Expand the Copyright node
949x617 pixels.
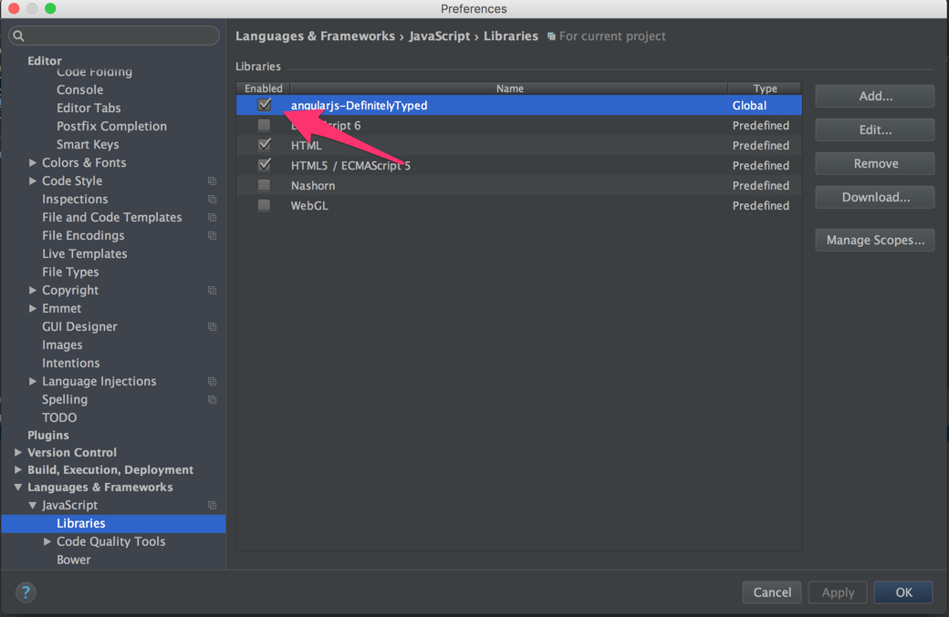tap(33, 290)
